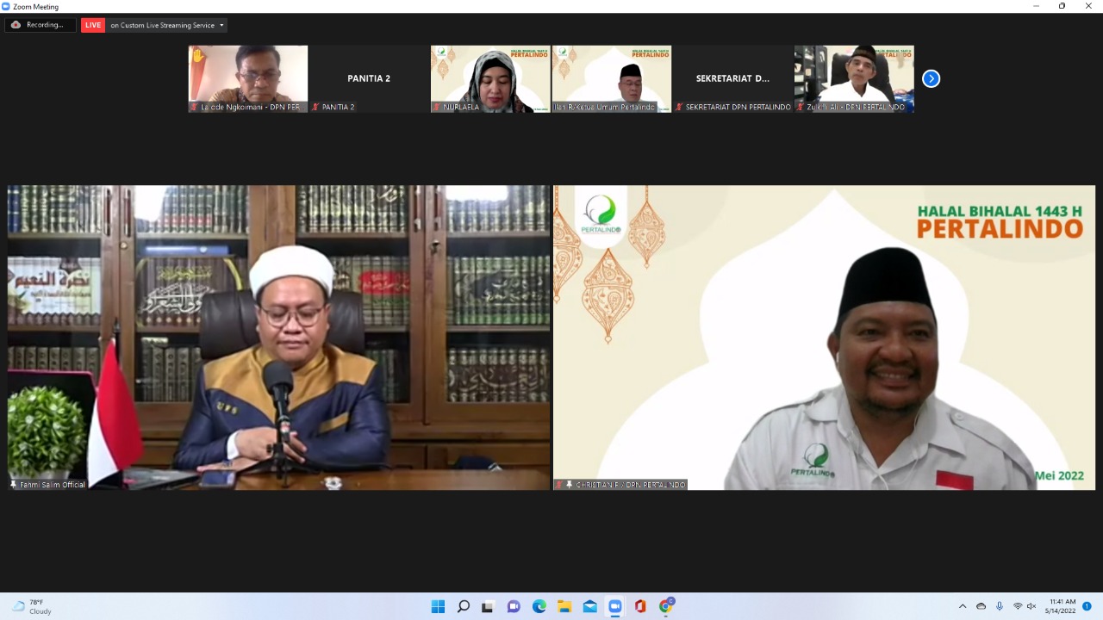Click the Zoom icon in the taskbar
The image size is (1103, 620).
click(x=614, y=606)
